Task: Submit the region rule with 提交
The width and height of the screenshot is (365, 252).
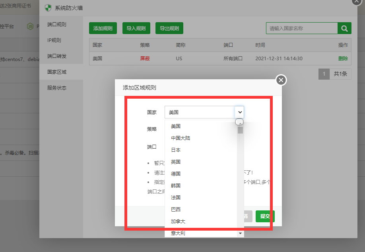Action: pyautogui.click(x=265, y=216)
